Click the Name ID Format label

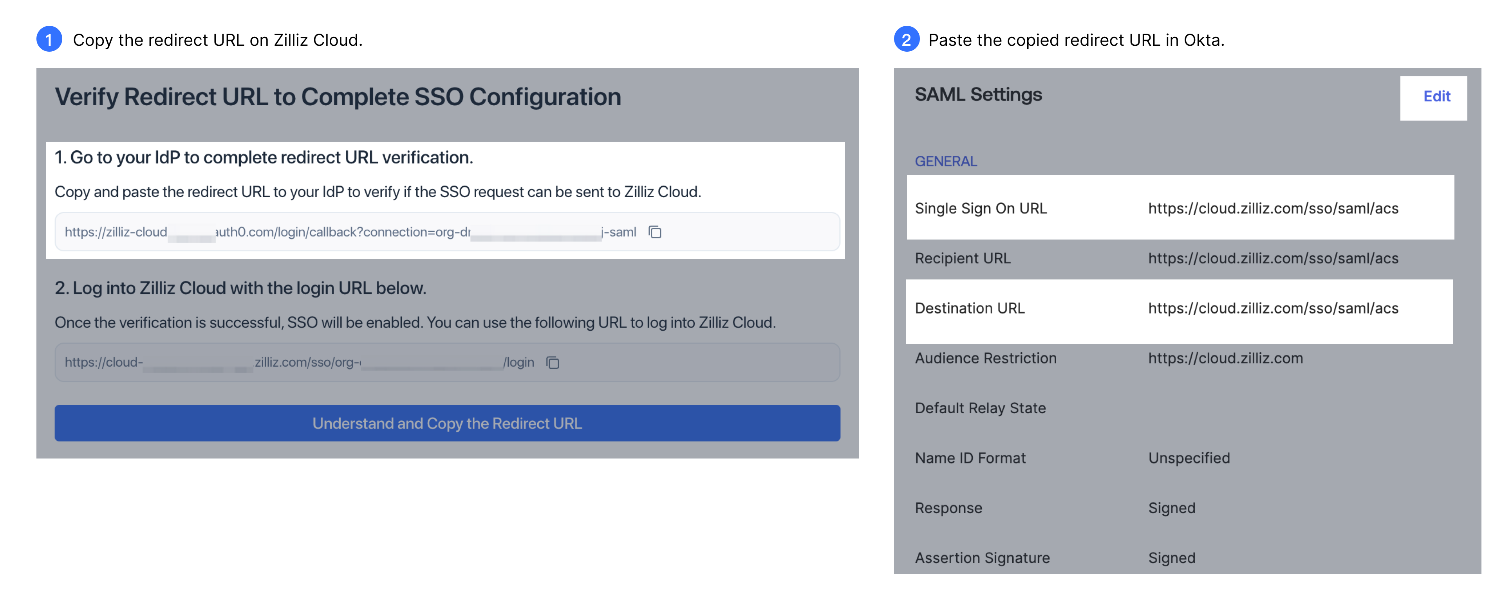click(x=970, y=458)
